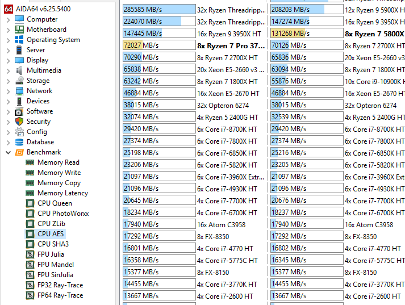Click the 4x Core i7-2600 HT left entry
Viewport: 405px width, 305px height.
coord(226,296)
